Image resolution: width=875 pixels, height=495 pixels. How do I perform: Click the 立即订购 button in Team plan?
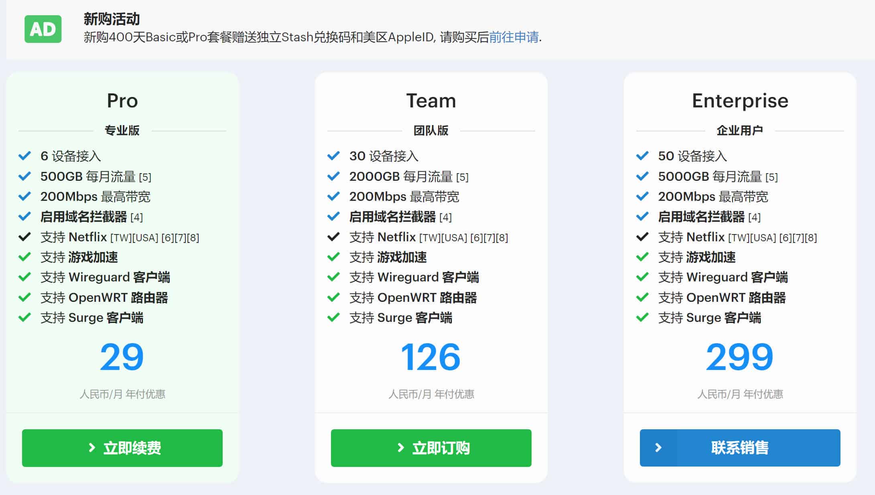431,448
